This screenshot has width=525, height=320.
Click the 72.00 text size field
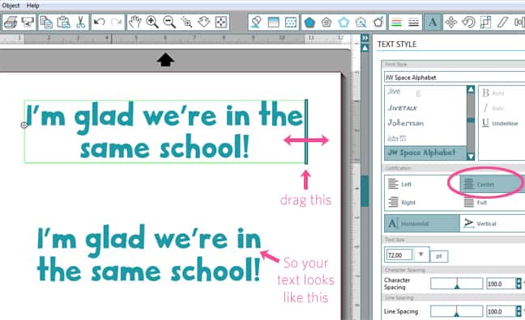(x=399, y=255)
